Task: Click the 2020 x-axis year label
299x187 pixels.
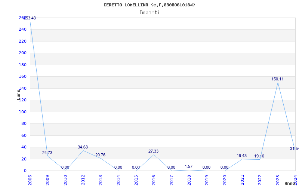Action: point(225,180)
